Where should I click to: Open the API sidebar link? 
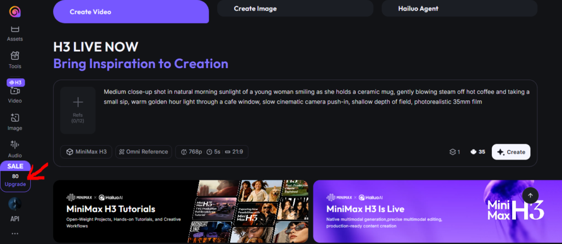15,219
